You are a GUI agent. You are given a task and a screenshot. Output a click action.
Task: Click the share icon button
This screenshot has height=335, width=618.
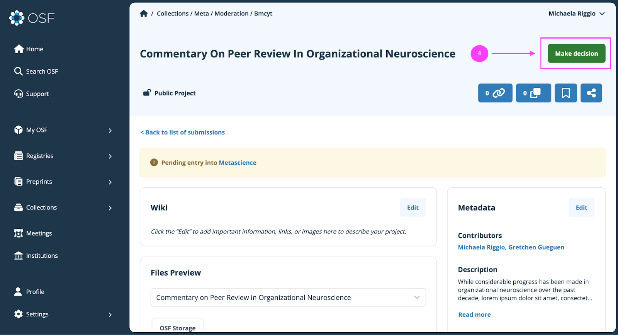coord(591,93)
